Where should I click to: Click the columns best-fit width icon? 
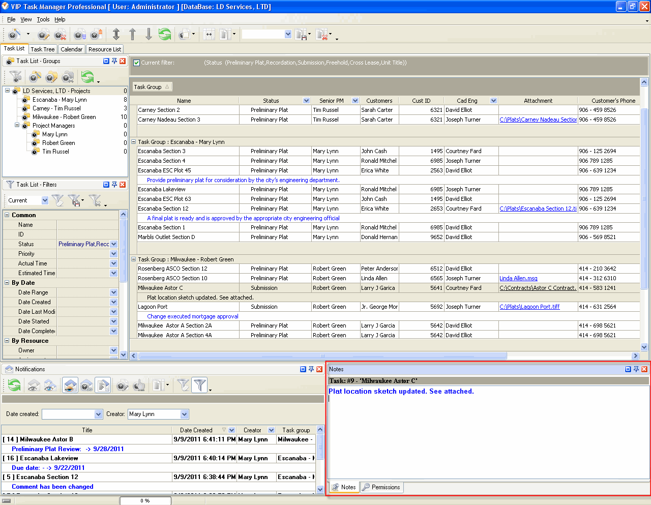pyautogui.click(x=209, y=35)
